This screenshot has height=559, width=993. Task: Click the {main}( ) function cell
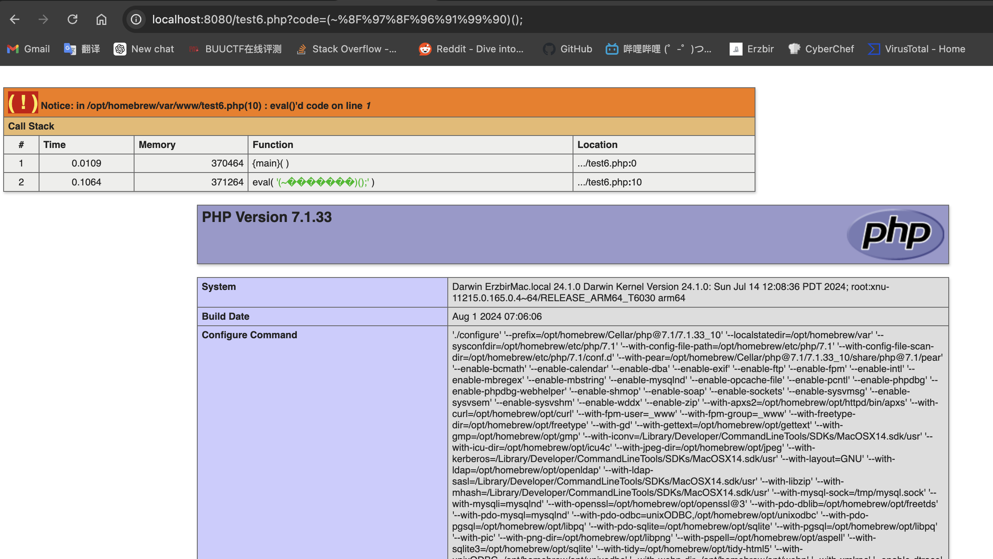(410, 163)
